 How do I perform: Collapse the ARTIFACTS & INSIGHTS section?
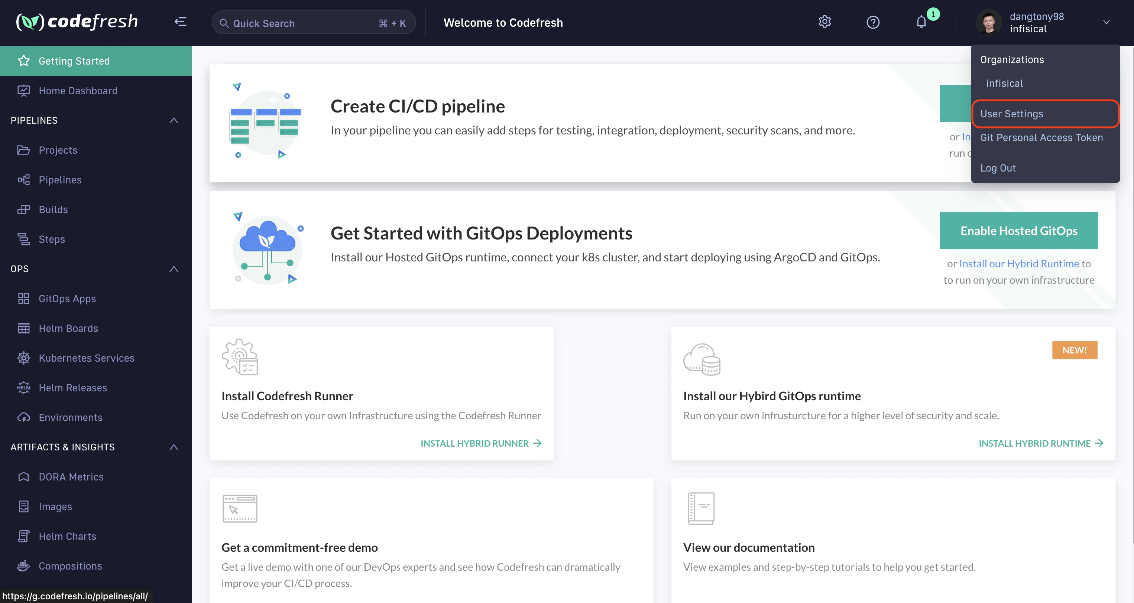click(x=174, y=447)
